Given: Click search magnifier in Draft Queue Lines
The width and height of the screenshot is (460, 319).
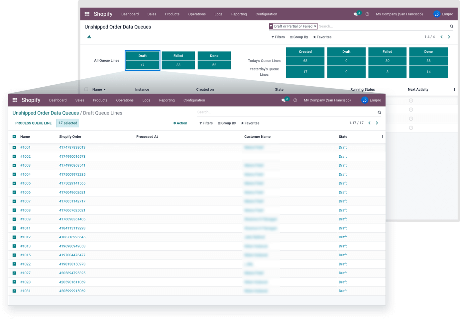Looking at the screenshot, I should (379, 113).
